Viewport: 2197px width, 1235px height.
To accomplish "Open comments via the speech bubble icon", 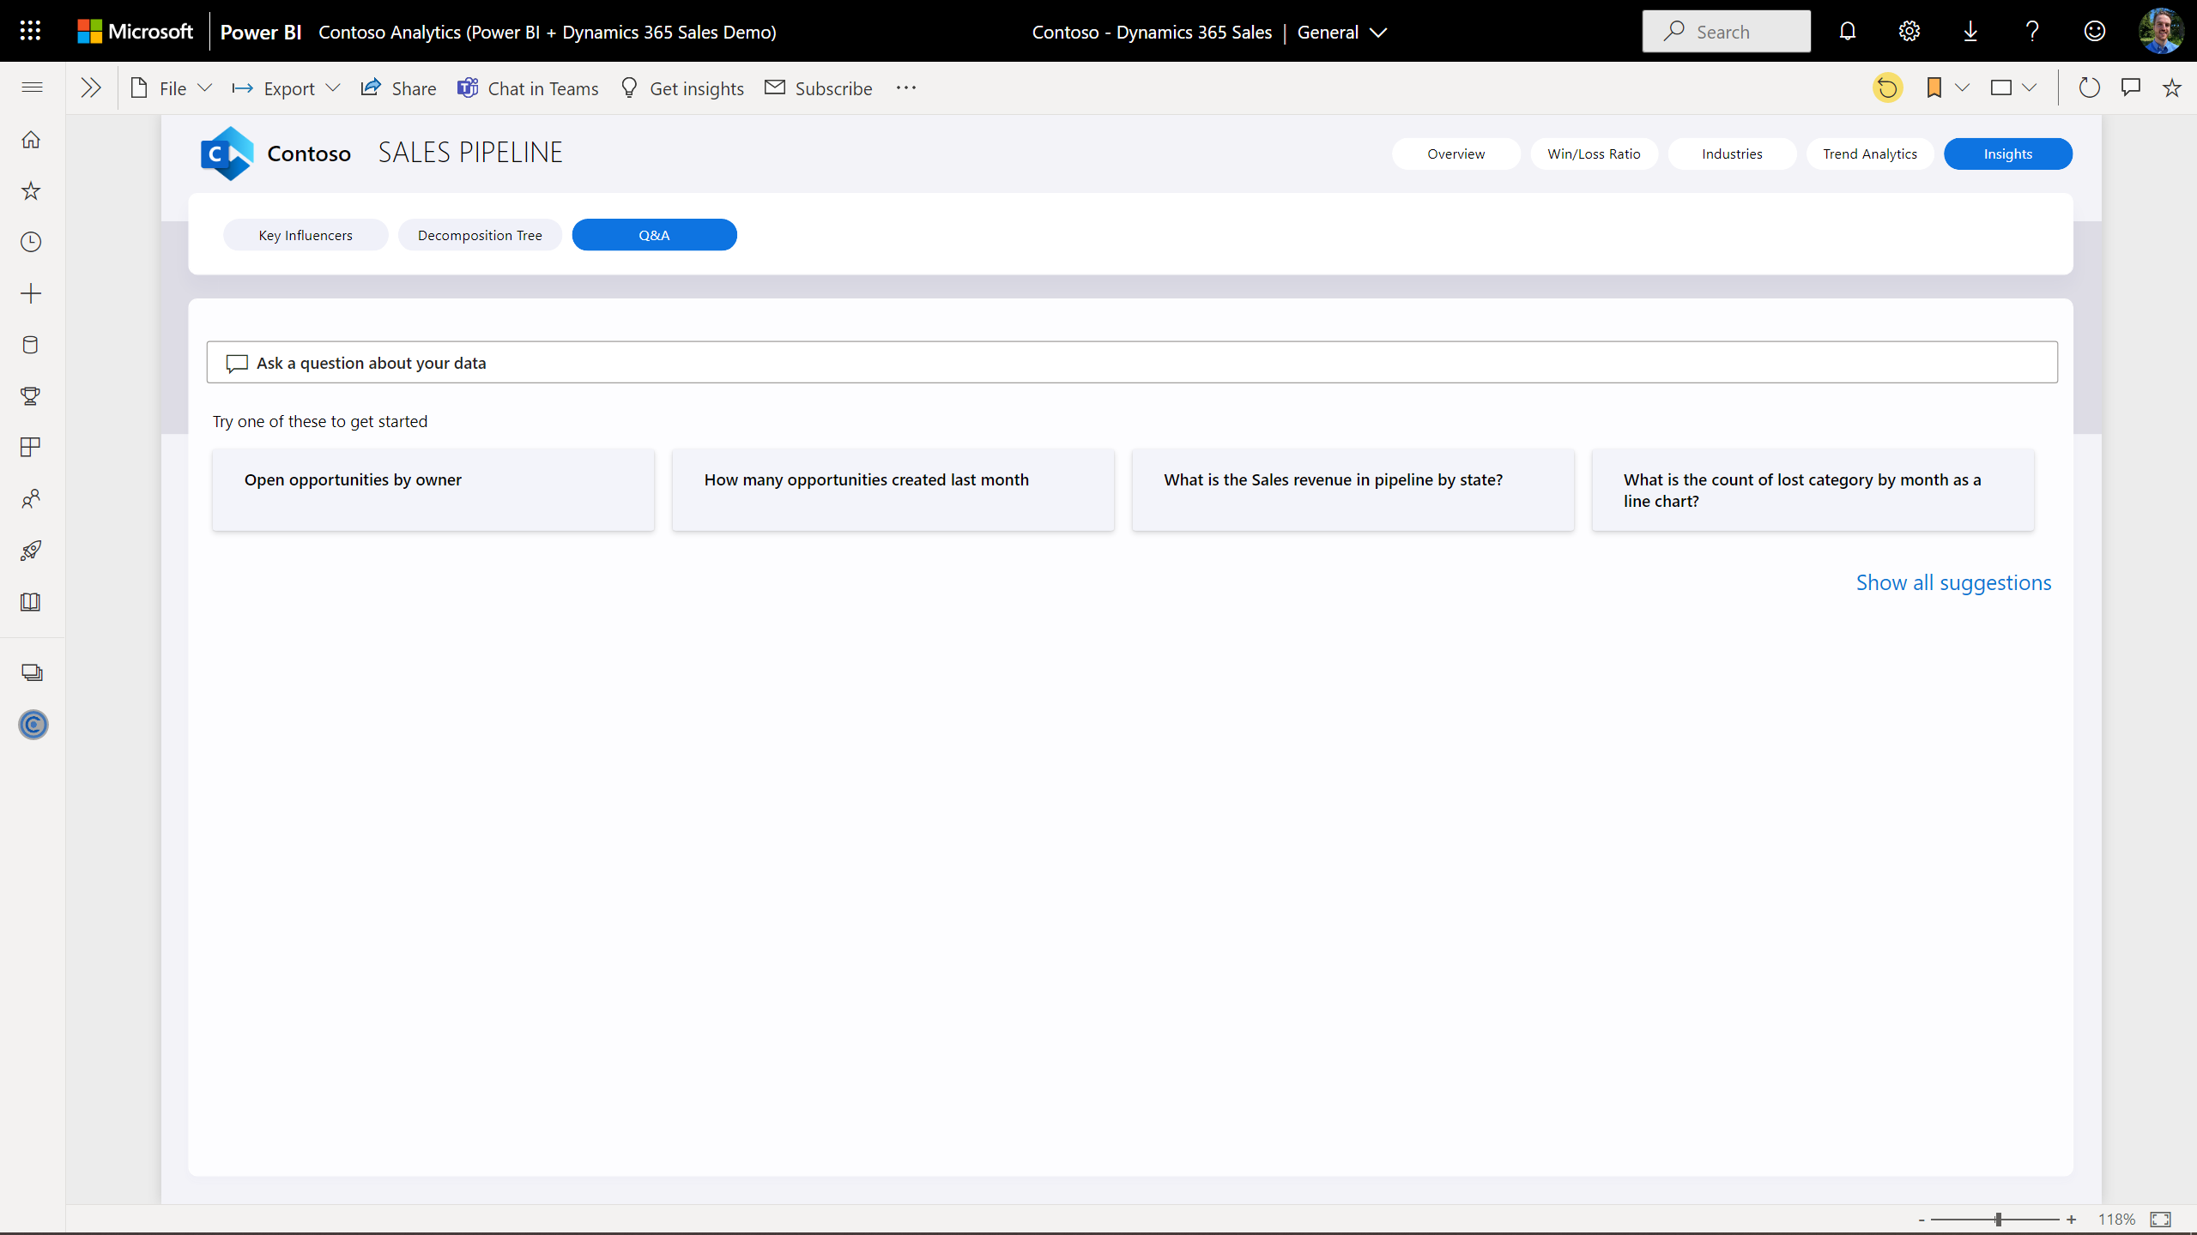I will tap(2131, 87).
